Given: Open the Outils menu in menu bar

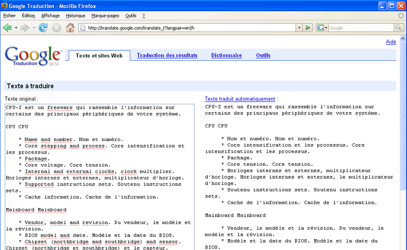Looking at the screenshot, I should tap(131, 15).
